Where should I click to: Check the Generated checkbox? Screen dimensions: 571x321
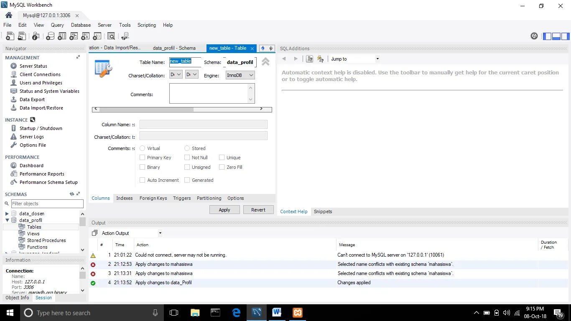[187, 180]
